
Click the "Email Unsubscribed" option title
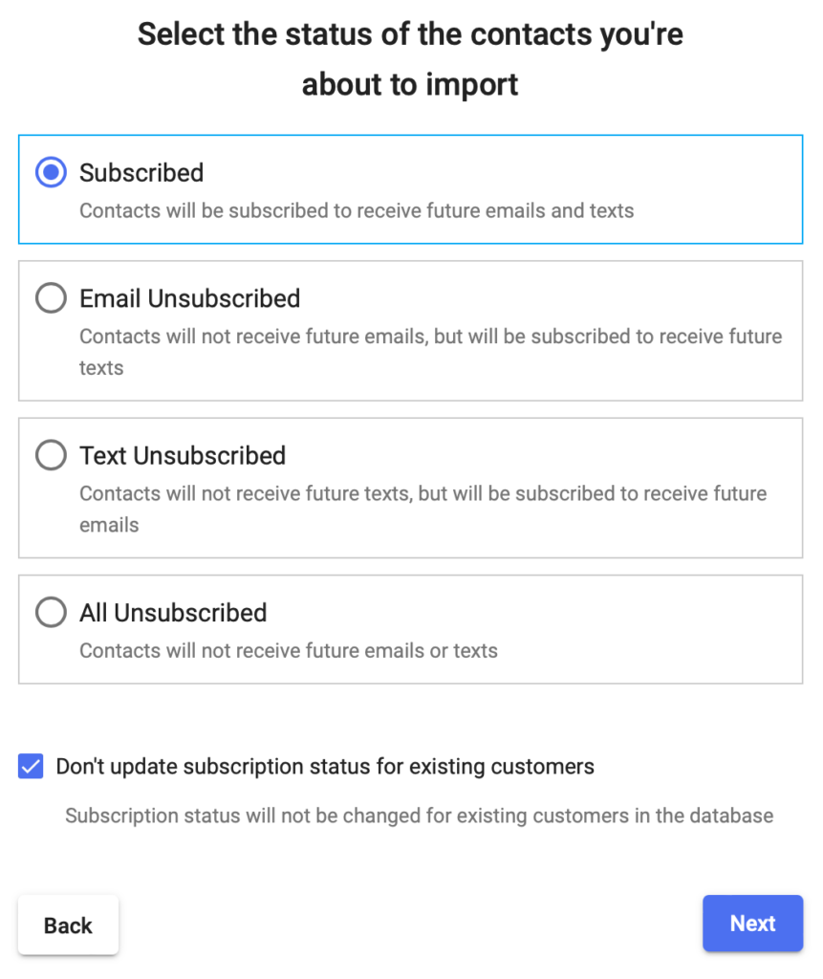tap(189, 298)
